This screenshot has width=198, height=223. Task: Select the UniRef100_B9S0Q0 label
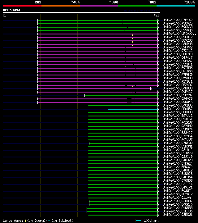(178, 30)
